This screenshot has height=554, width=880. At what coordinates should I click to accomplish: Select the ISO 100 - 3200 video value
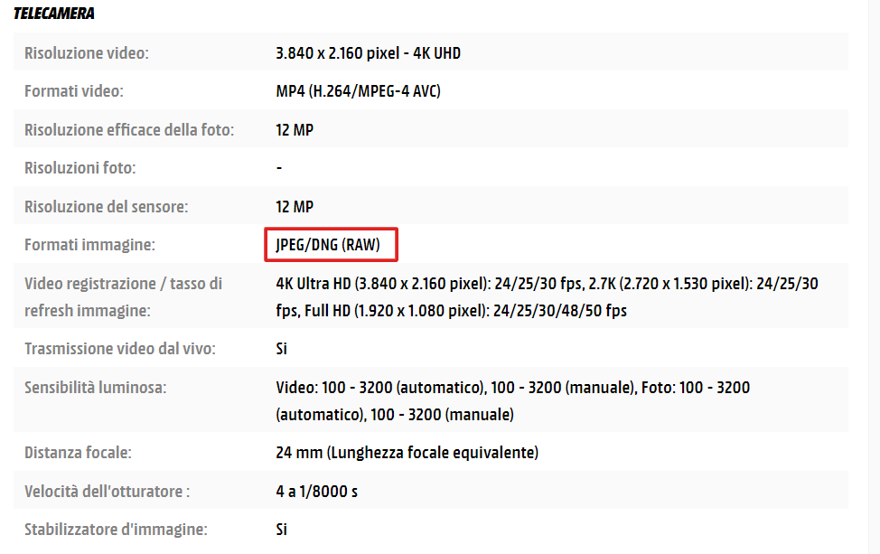click(512, 400)
